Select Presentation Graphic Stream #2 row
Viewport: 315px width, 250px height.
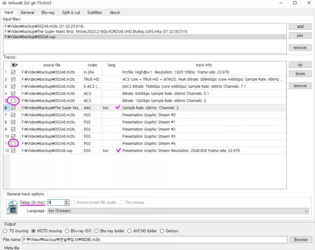(145, 129)
